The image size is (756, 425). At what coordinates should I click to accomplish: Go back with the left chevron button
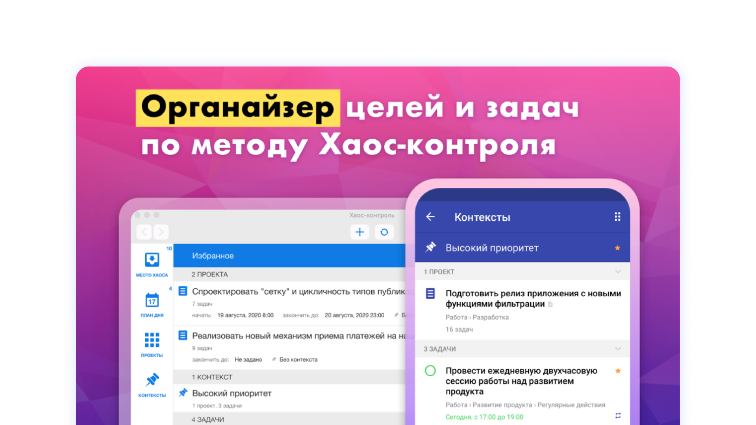[x=144, y=232]
